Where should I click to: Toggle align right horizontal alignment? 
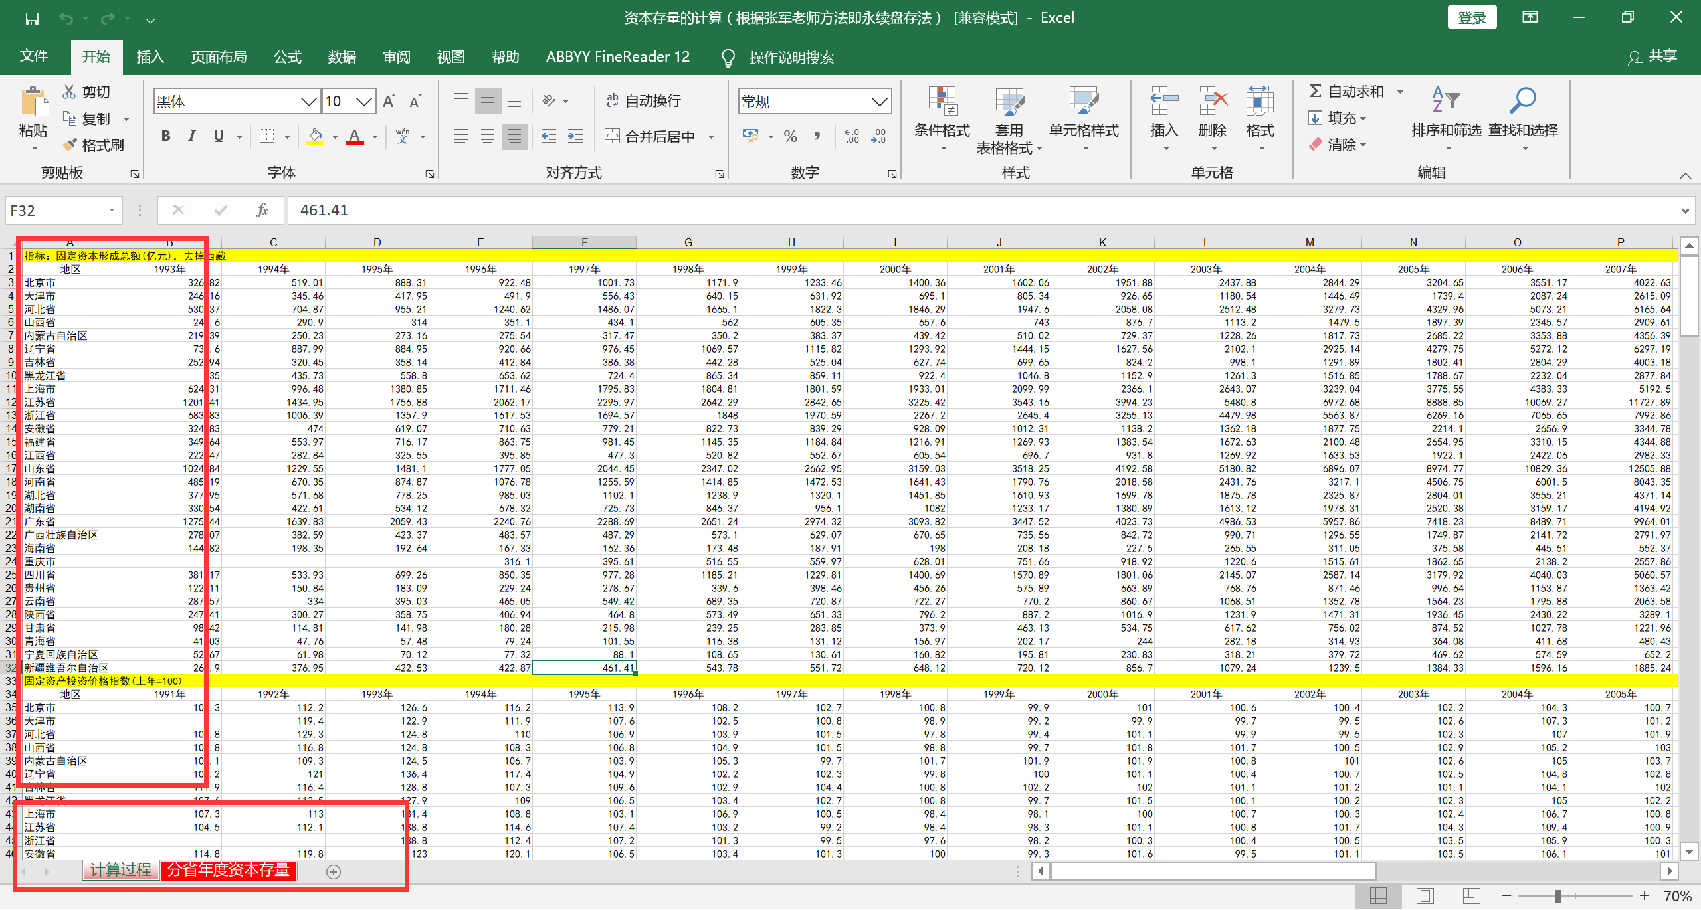tap(514, 136)
